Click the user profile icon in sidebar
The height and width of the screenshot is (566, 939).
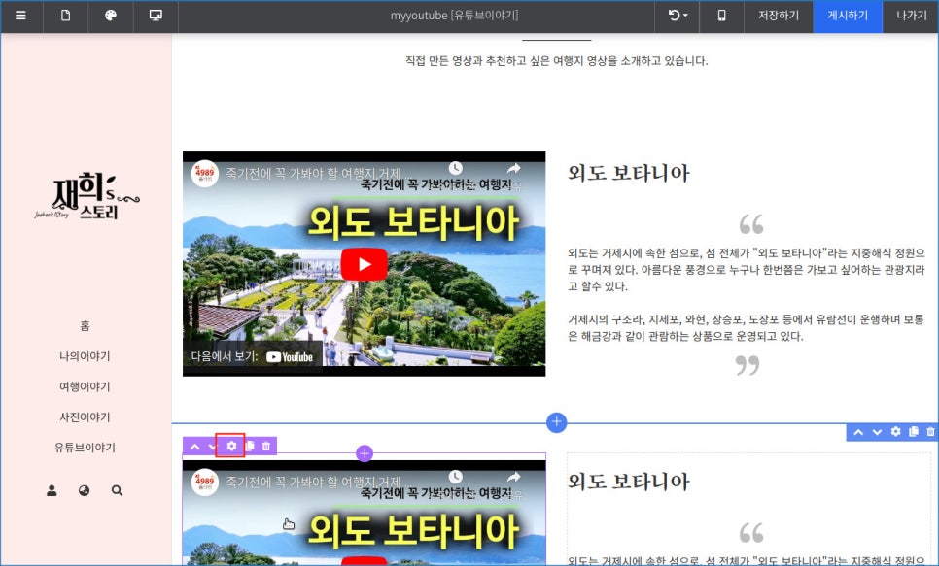pyautogui.click(x=52, y=490)
